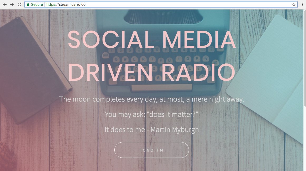
Task: Click the browser forward arrow
Action: [12, 4]
